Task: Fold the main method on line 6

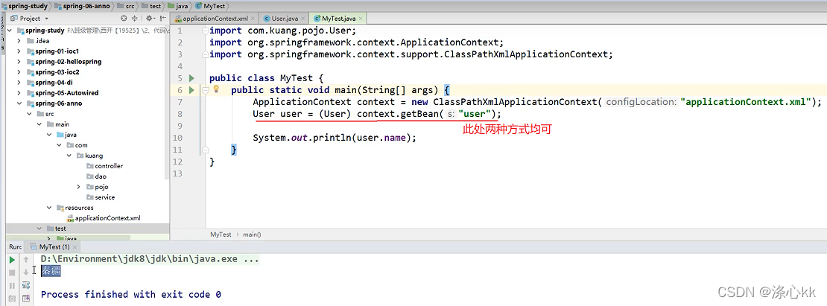Action: [206, 90]
